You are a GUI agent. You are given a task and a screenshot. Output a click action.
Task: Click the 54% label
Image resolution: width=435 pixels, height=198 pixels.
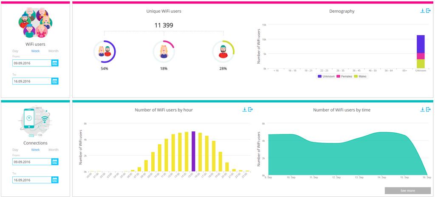click(x=105, y=68)
